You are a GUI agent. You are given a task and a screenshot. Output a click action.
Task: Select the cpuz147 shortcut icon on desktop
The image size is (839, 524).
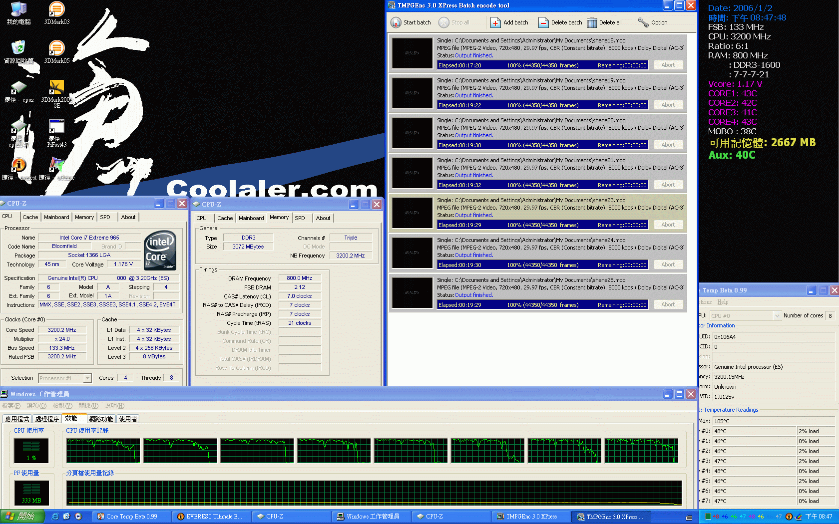pyautogui.click(x=18, y=133)
